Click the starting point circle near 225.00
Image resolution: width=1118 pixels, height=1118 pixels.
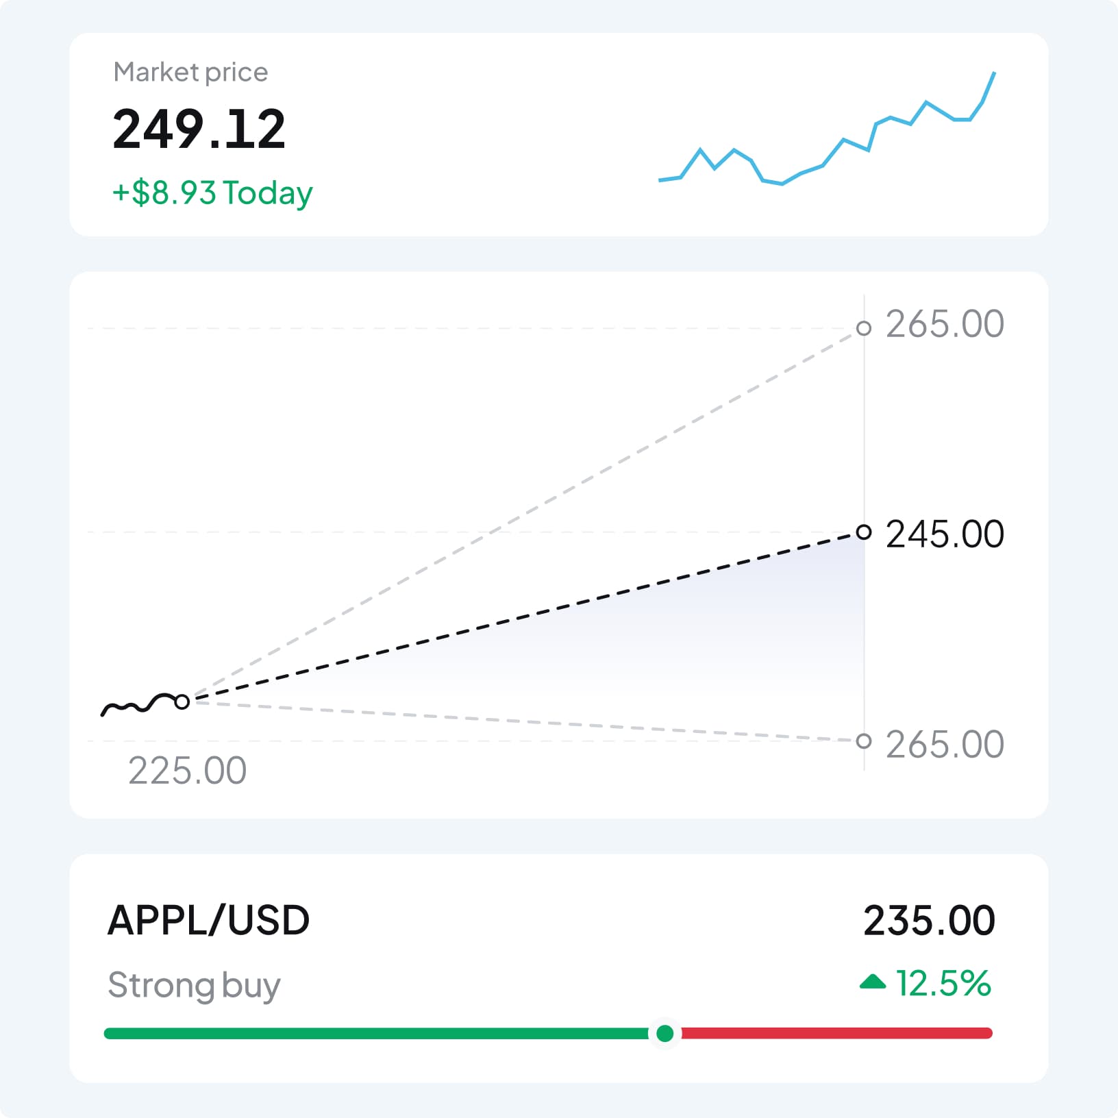[x=182, y=701]
